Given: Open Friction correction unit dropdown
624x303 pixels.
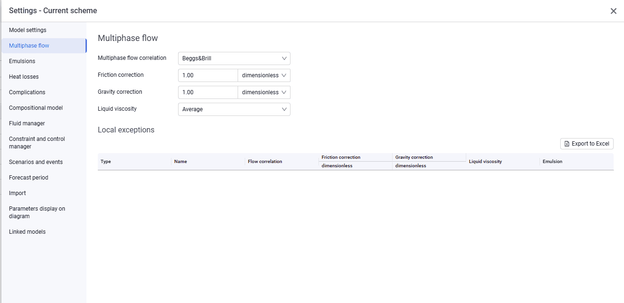Looking at the screenshot, I should point(264,75).
